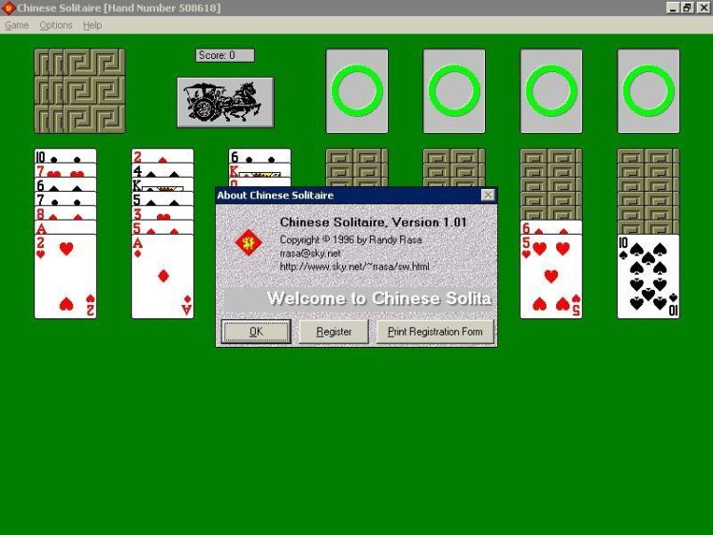Screen dimensions: 713x535
Task: Click the 5 of hearts card
Action: 551,276
